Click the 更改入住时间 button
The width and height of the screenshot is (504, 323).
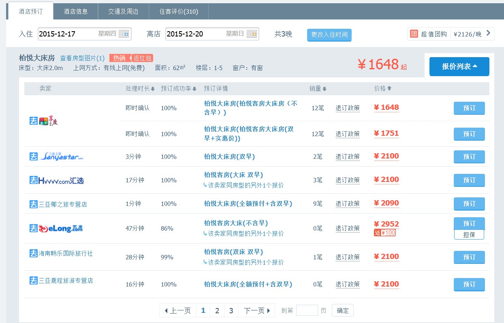click(329, 35)
